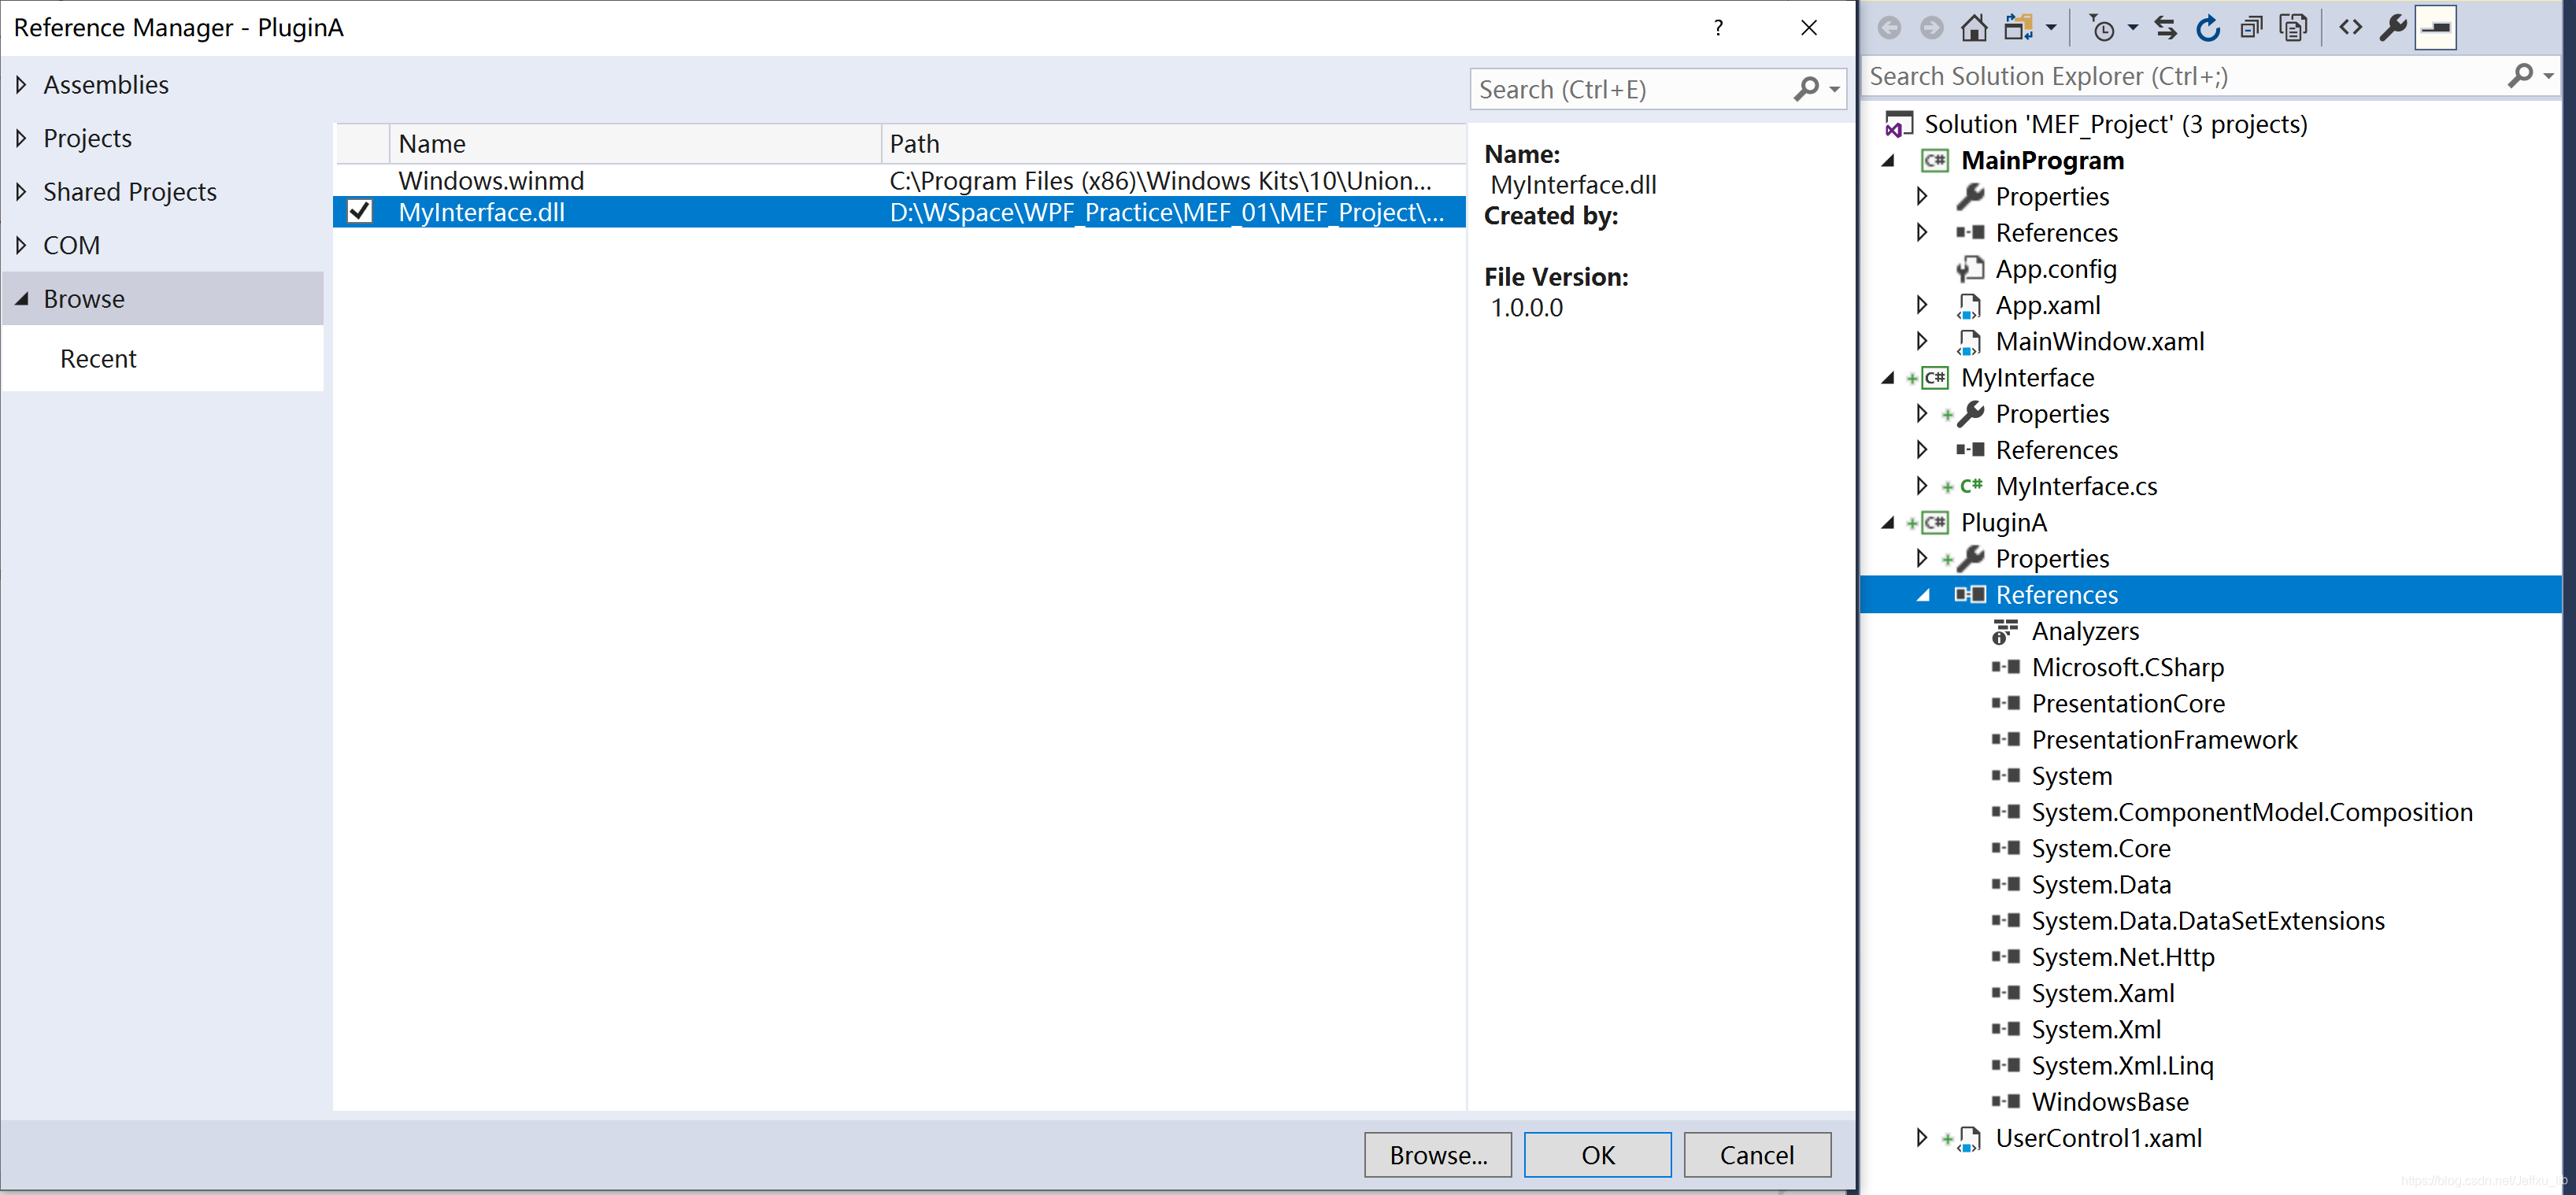Select Recent under Browse
2576x1195 pixels.
98,358
